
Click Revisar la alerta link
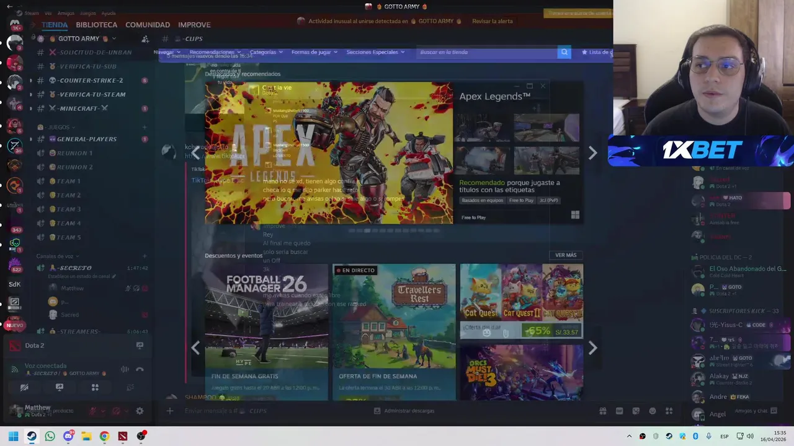click(x=493, y=21)
